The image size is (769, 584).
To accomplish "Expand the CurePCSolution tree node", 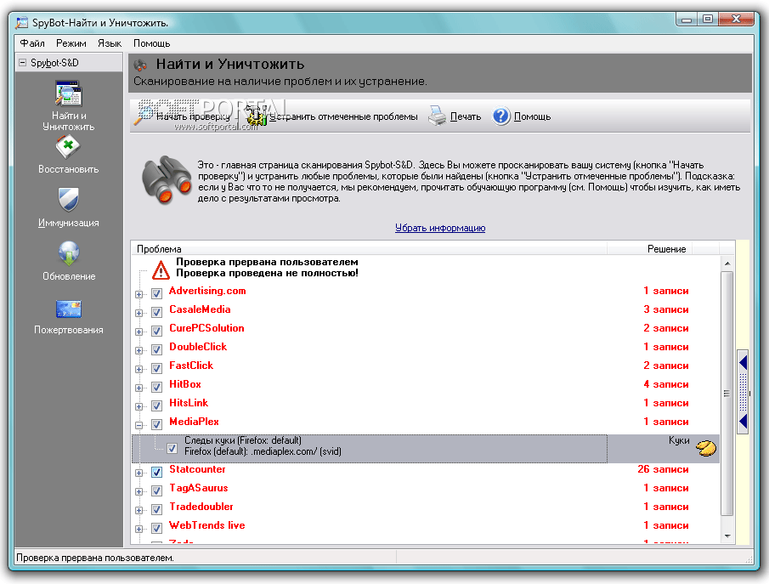I will tap(139, 332).
